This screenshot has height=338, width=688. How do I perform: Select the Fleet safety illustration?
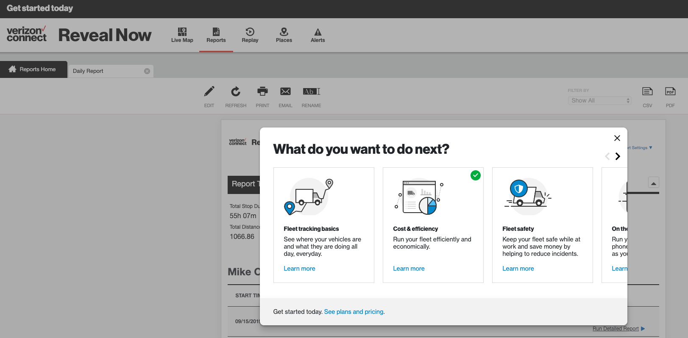click(x=527, y=196)
